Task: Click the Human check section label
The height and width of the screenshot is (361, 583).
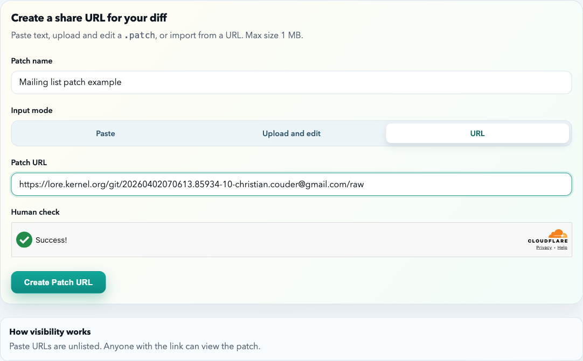Action: [35, 212]
